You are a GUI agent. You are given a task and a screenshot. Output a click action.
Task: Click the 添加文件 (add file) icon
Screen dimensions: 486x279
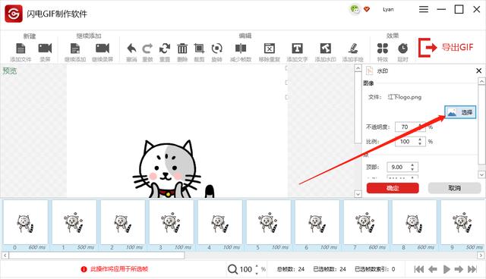[21, 49]
